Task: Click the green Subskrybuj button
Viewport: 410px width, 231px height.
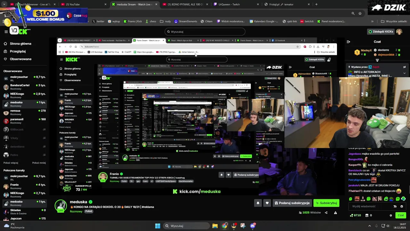Action: tap(326, 203)
